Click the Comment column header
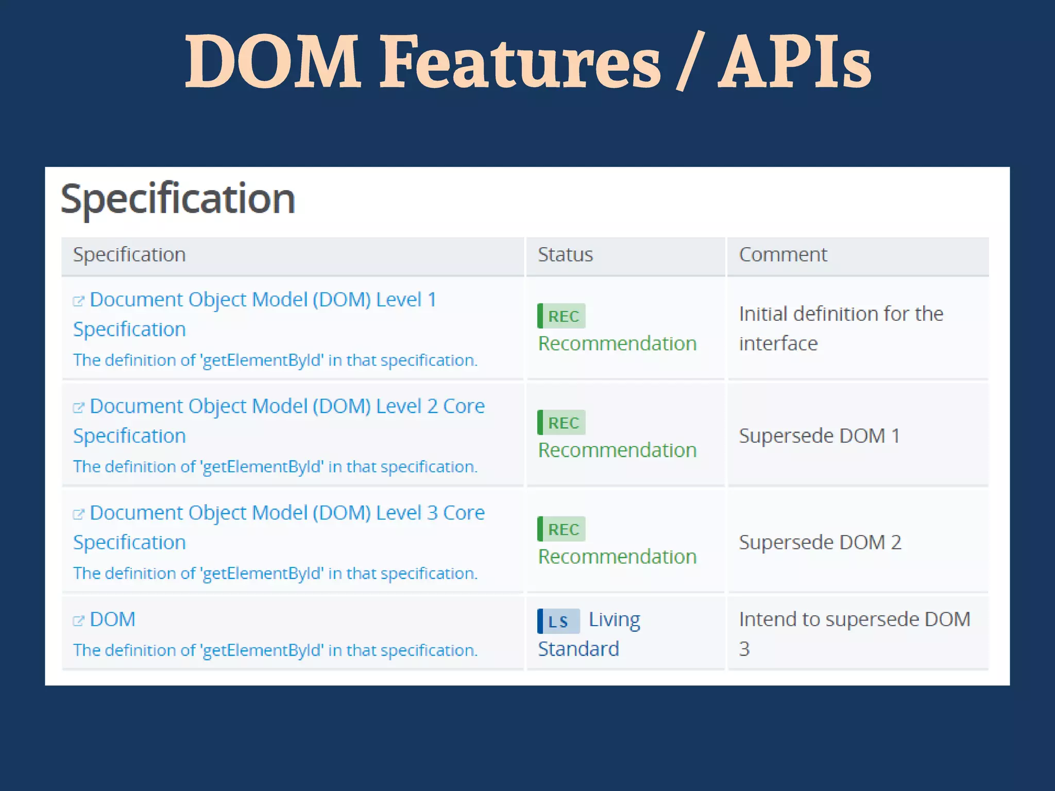This screenshot has height=791, width=1055. [782, 255]
